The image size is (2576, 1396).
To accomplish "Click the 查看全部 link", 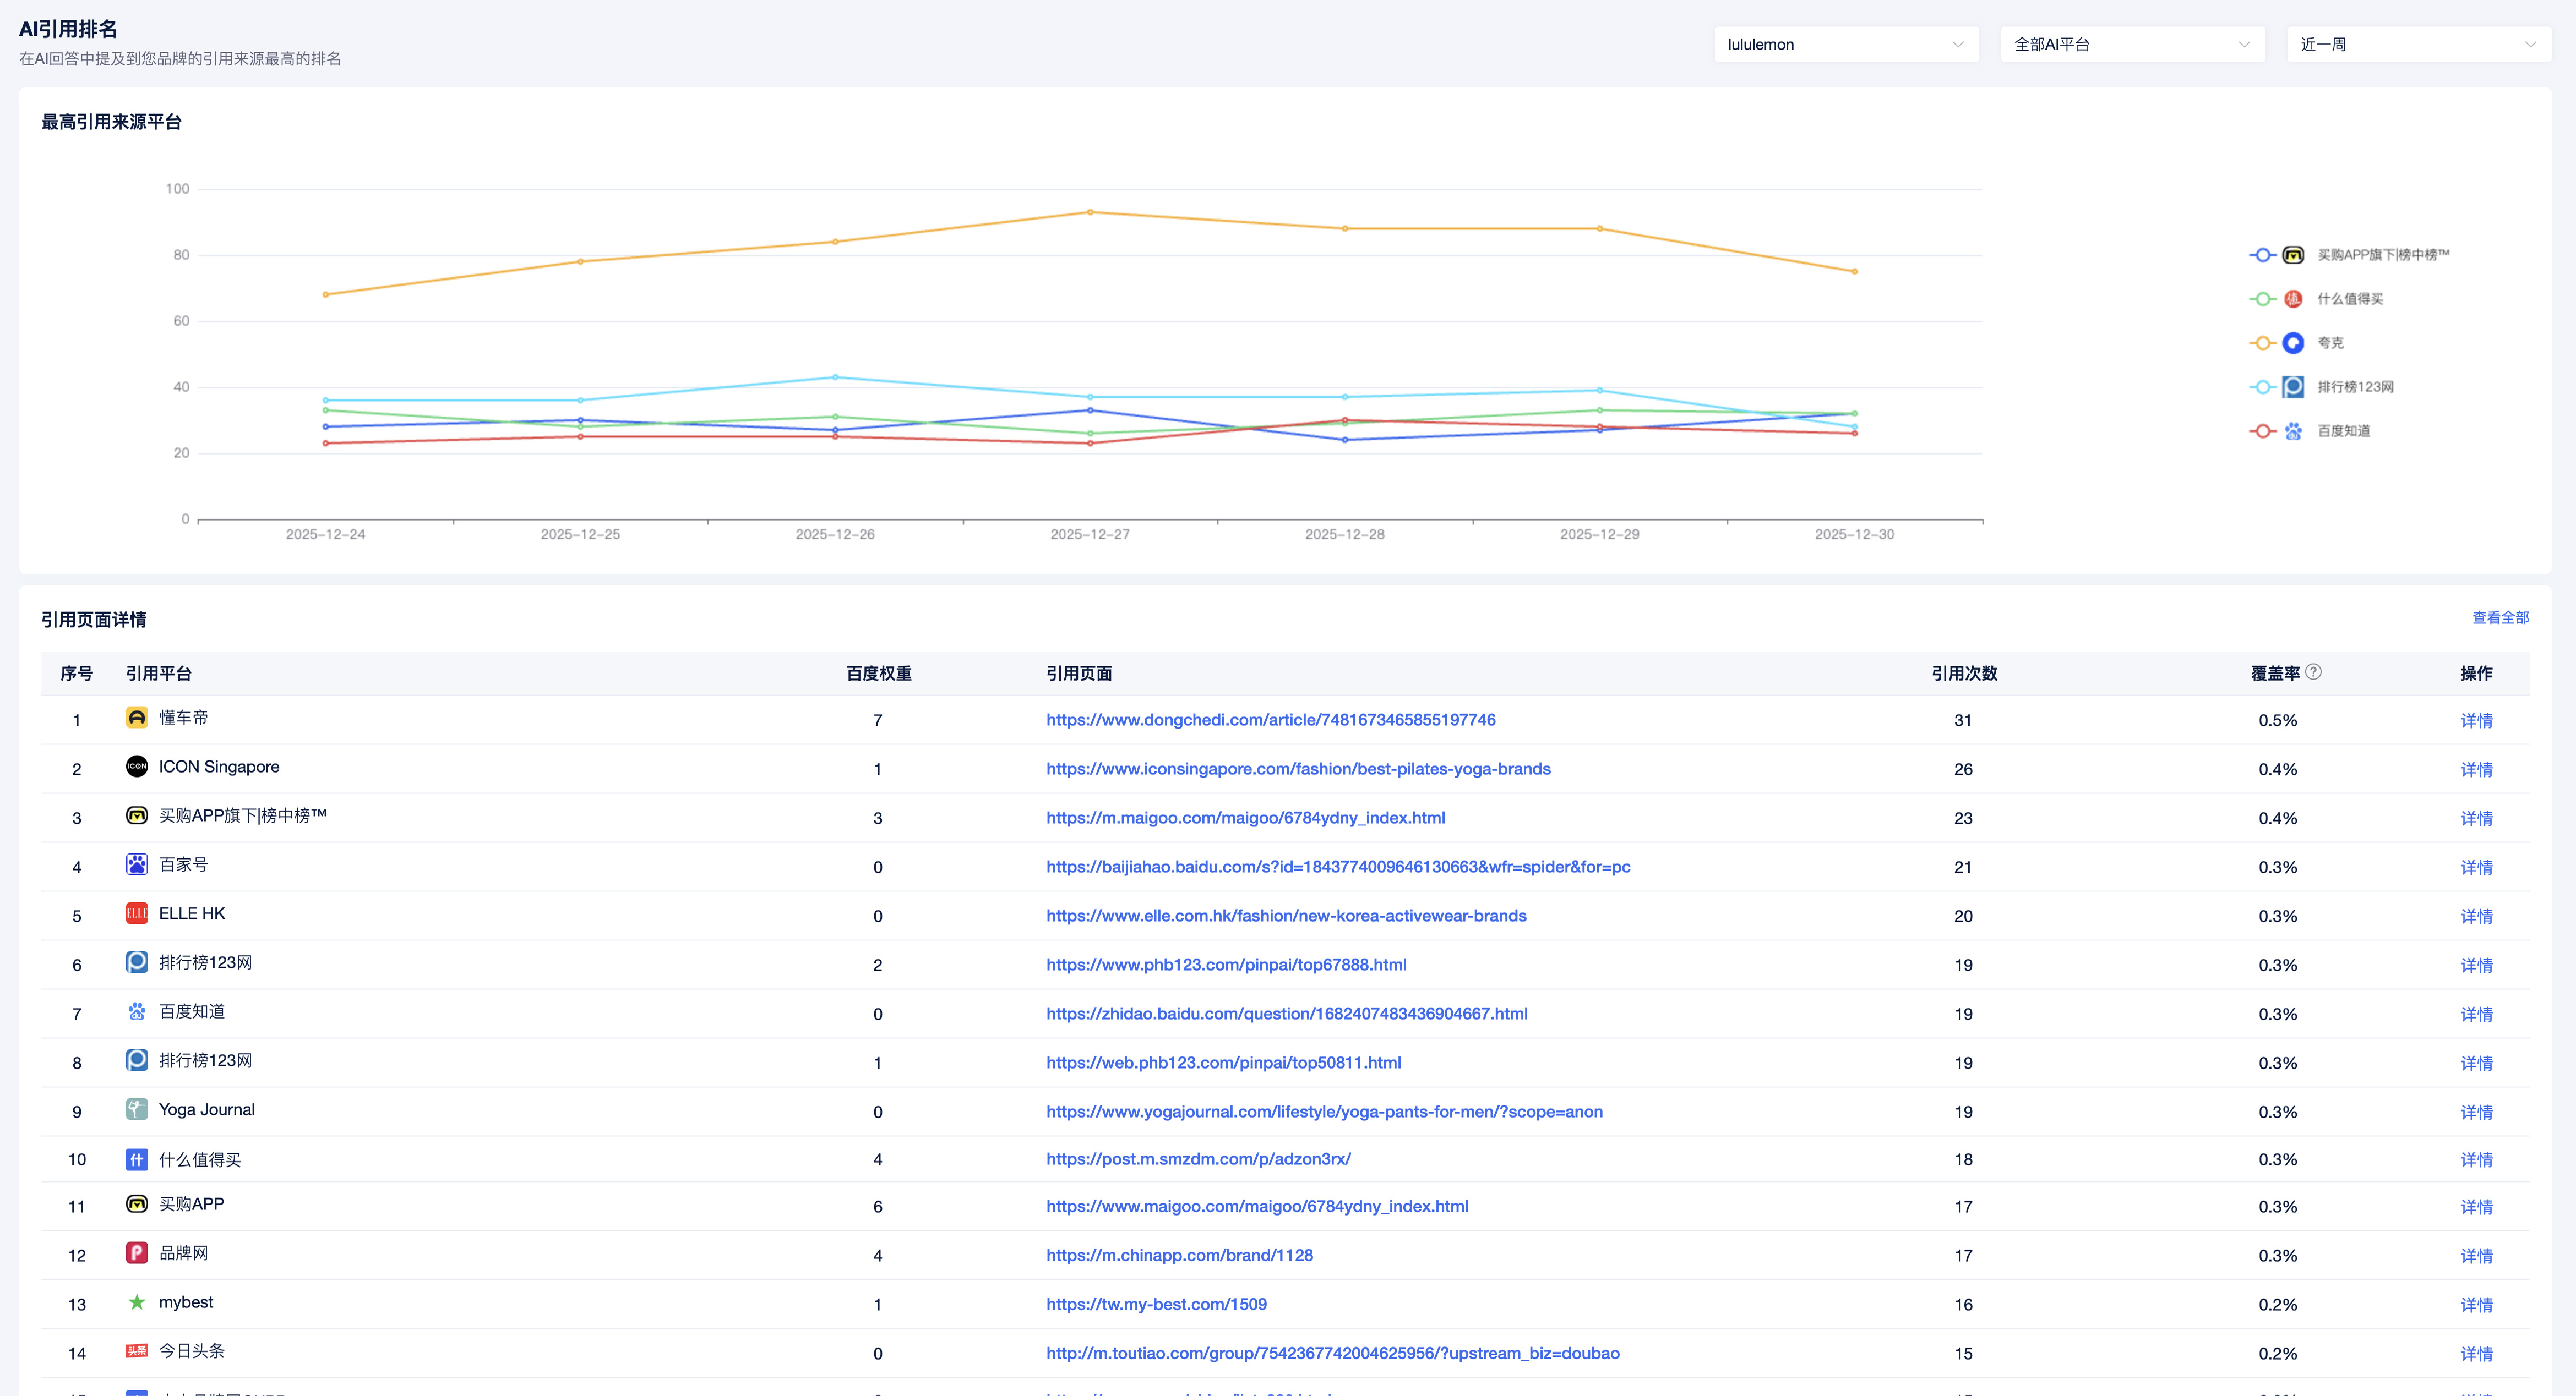I will tap(2500, 617).
